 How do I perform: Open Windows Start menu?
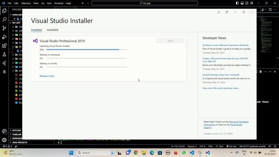[x=71, y=153]
